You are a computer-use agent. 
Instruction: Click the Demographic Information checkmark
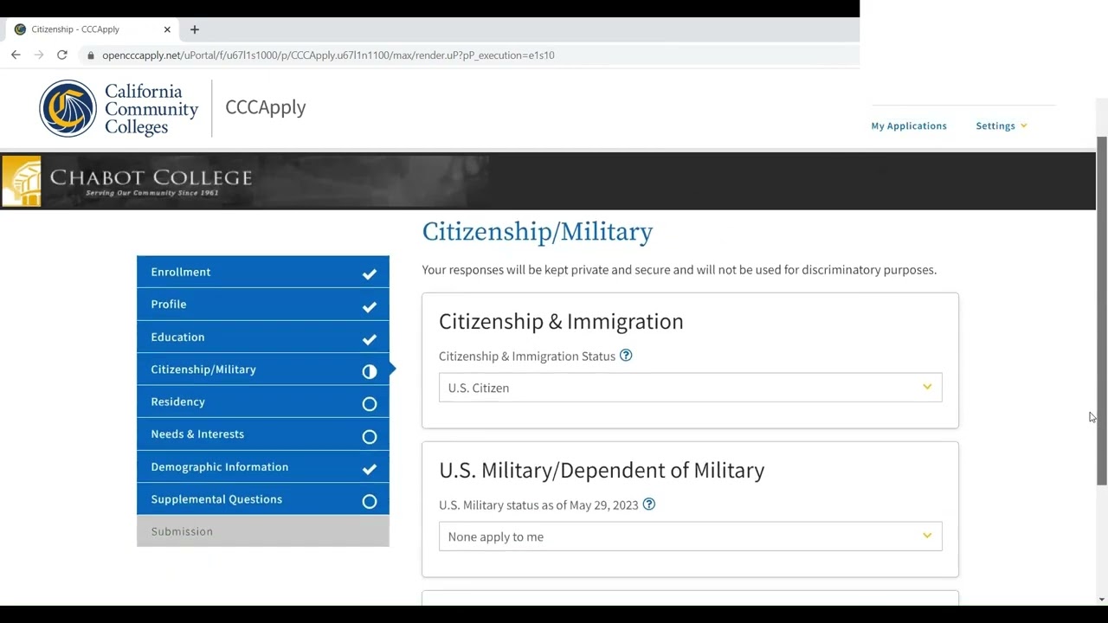pyautogui.click(x=370, y=469)
